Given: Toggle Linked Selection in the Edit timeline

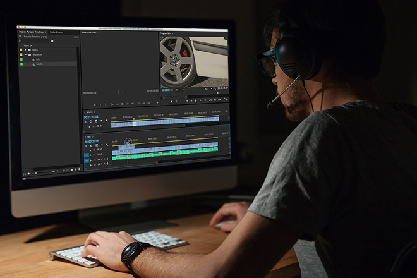Looking at the screenshot, I should (97, 145).
